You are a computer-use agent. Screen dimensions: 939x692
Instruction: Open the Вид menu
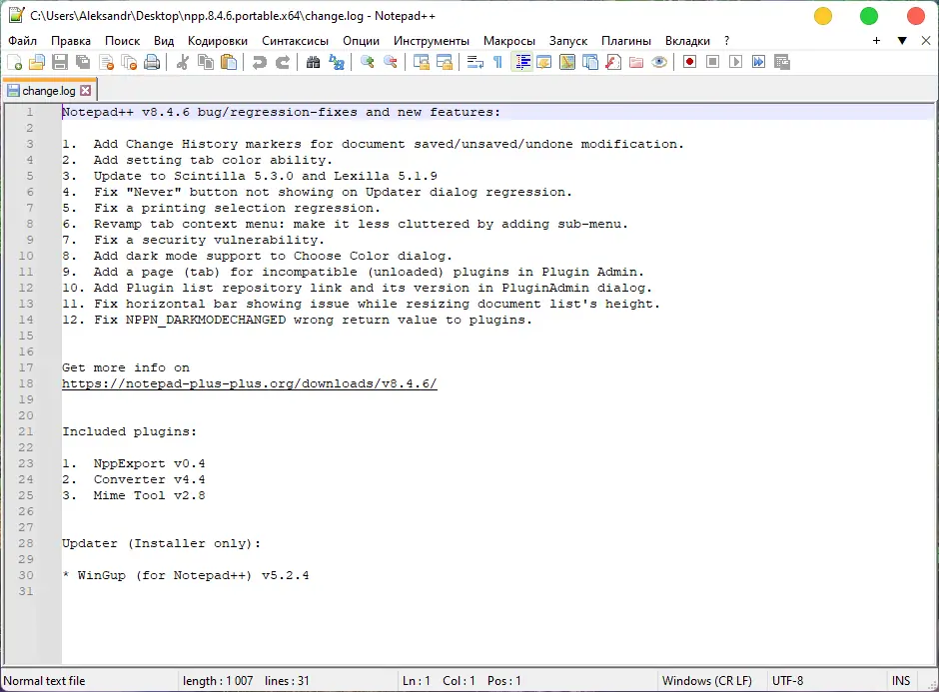tap(164, 41)
